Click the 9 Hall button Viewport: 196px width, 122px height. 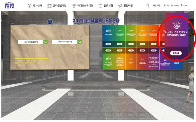(x=142, y=50)
